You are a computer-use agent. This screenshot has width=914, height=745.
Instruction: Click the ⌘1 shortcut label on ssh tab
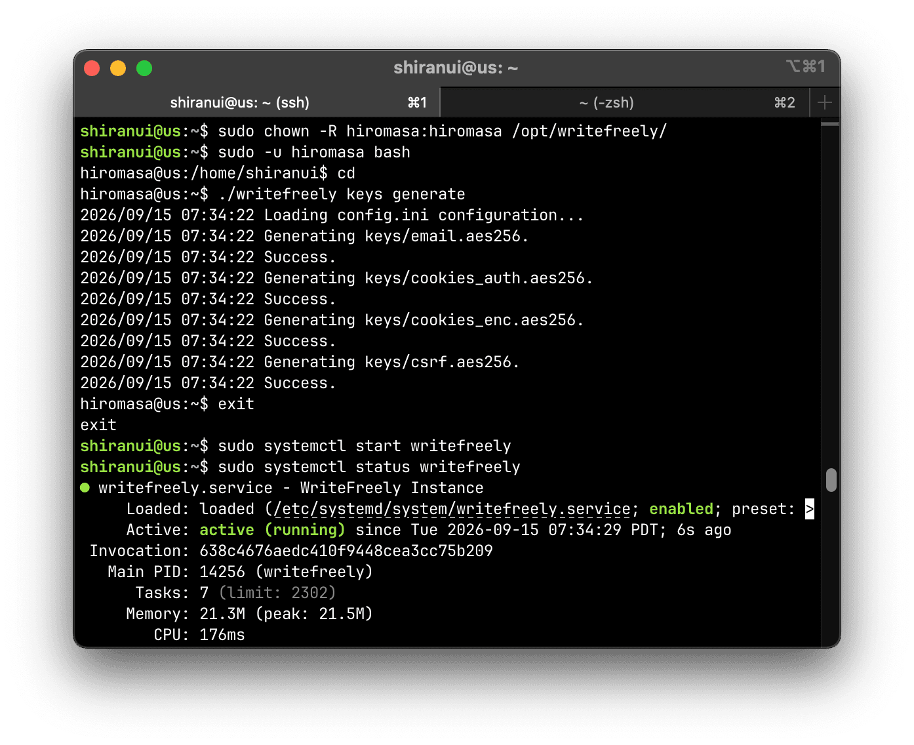[x=417, y=102]
